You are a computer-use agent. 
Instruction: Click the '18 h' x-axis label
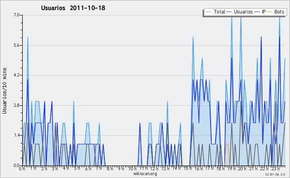pyautogui.click(x=220, y=168)
